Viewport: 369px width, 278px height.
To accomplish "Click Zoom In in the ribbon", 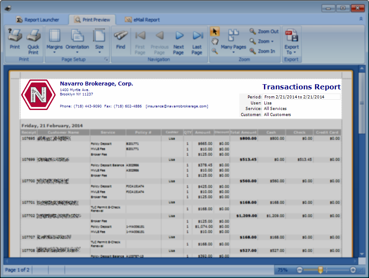I will tap(262, 51).
